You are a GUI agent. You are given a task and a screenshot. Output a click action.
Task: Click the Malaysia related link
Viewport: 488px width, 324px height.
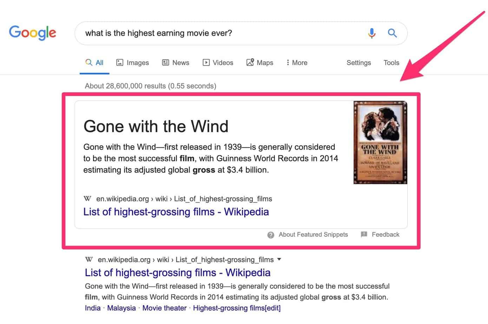click(121, 308)
